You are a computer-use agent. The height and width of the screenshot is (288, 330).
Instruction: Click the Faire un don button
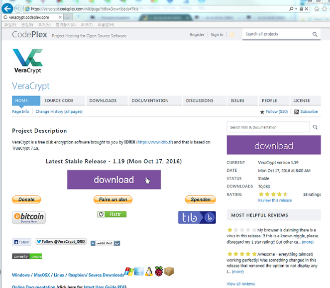(x=113, y=199)
